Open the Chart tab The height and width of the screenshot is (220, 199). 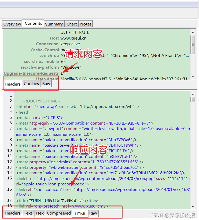coord(72,24)
